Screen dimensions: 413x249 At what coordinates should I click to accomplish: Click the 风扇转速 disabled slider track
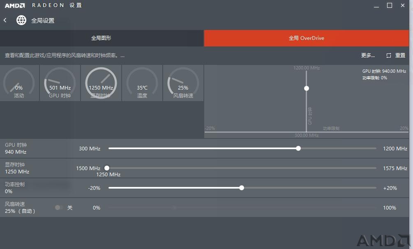pyautogui.click(x=242, y=207)
